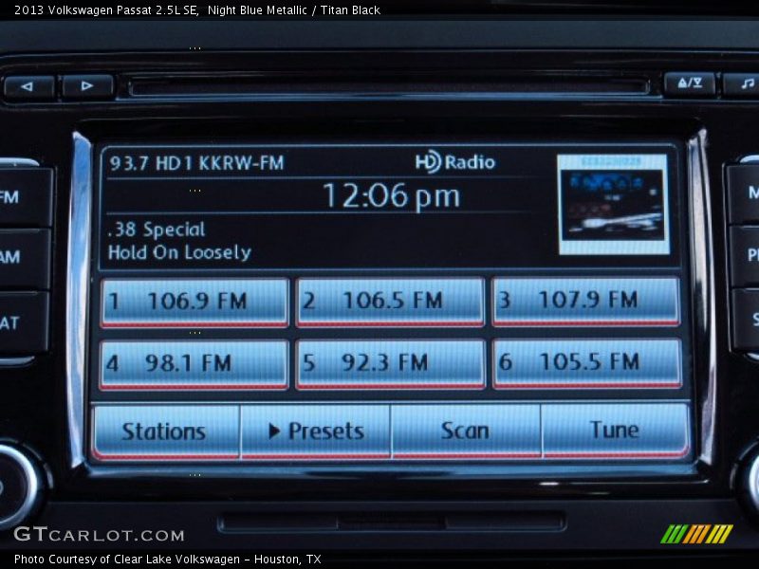Tap the 93.7 HD1 KKRW-FM station label
The width and height of the screenshot is (759, 569).
[196, 163]
